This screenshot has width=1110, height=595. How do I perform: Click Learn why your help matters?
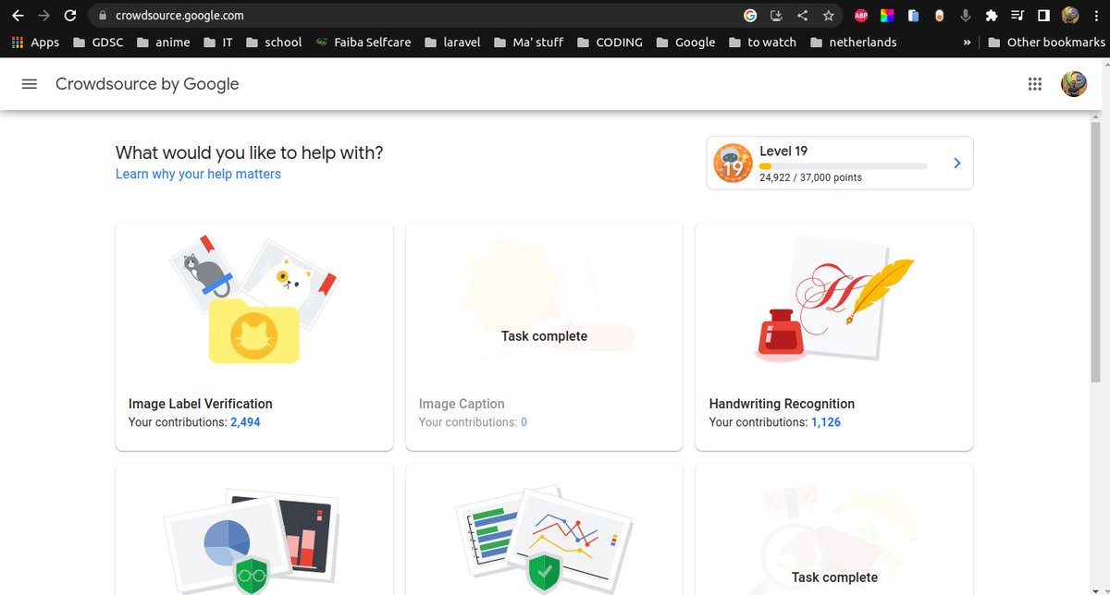click(198, 174)
